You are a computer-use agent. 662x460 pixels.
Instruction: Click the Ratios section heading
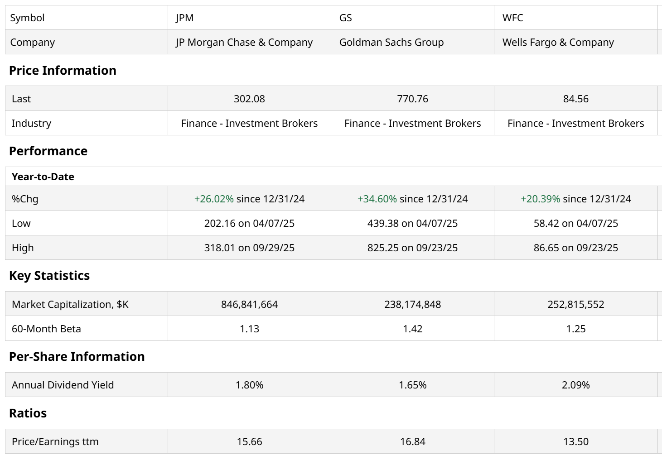28,413
